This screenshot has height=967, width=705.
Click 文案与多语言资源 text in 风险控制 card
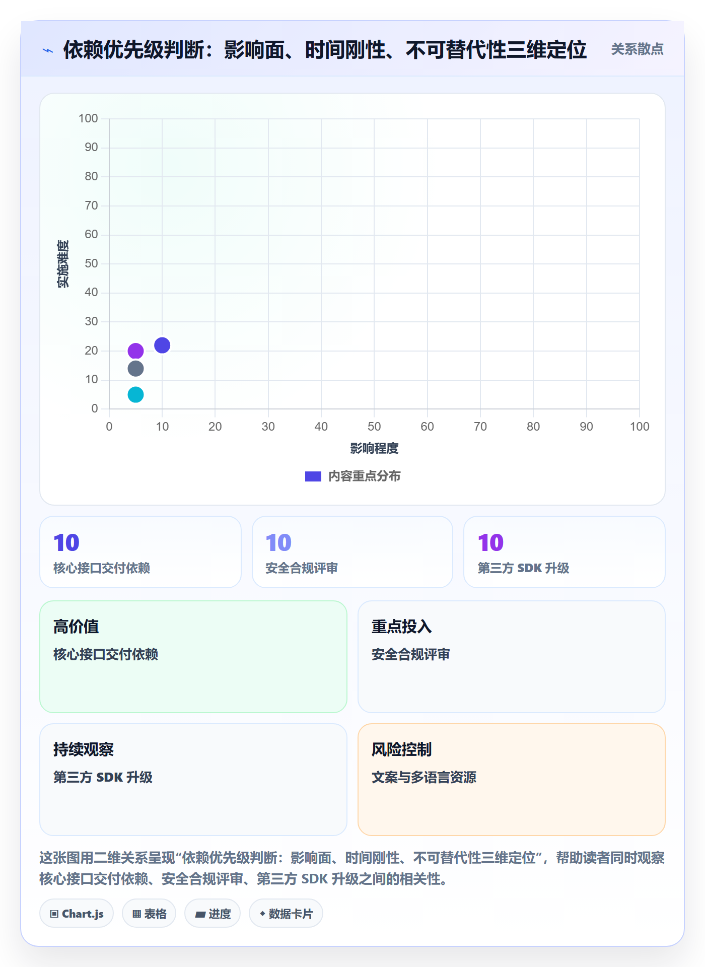coord(424,777)
